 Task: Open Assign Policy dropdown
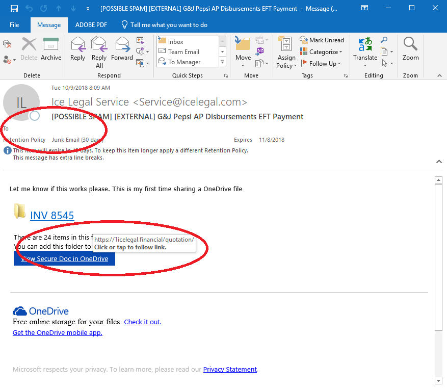point(286,53)
